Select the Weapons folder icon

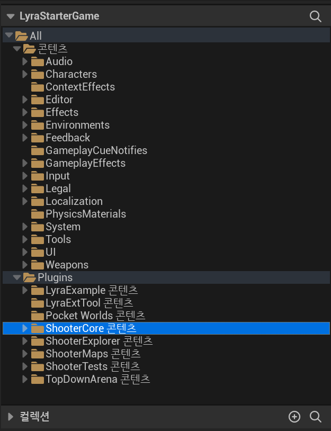click(x=38, y=265)
